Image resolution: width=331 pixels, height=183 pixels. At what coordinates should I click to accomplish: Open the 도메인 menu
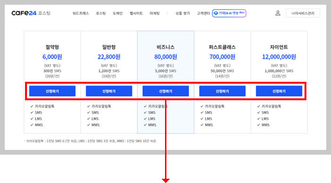(x=118, y=13)
